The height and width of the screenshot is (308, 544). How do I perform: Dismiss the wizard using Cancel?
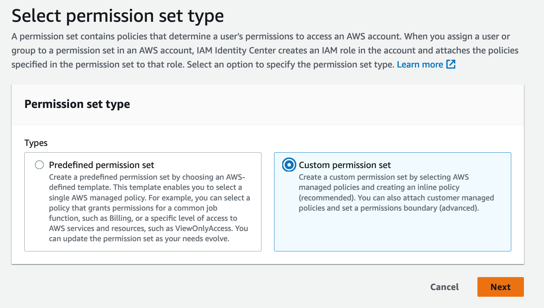click(444, 287)
